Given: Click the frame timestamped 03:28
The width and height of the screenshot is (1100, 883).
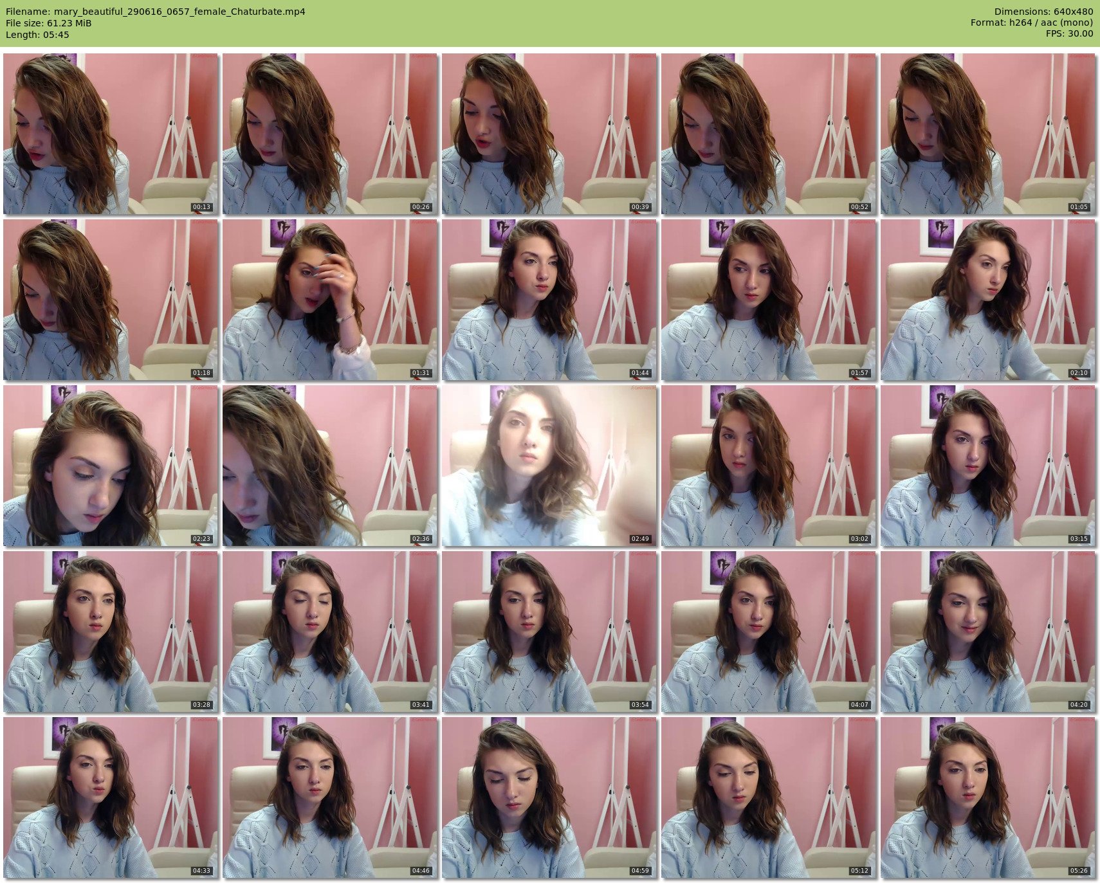Looking at the screenshot, I should (x=111, y=632).
